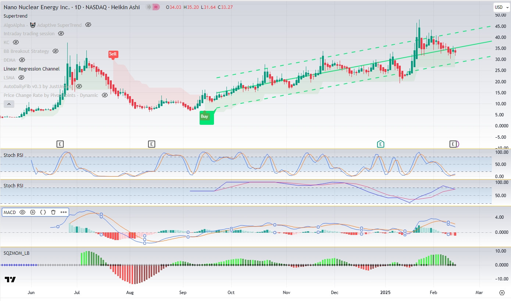Viewport: 511px width, 301px height.
Task: Open the MACD more options menu
Action: point(64,212)
